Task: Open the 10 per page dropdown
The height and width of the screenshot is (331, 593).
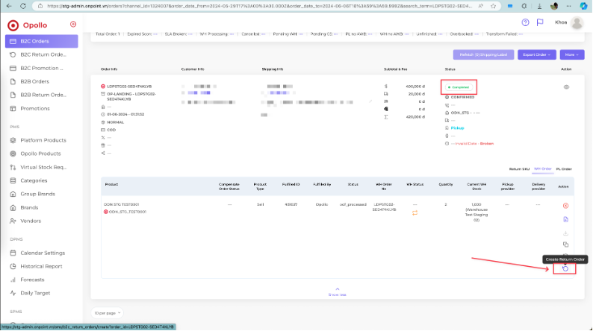Action: coord(107,313)
